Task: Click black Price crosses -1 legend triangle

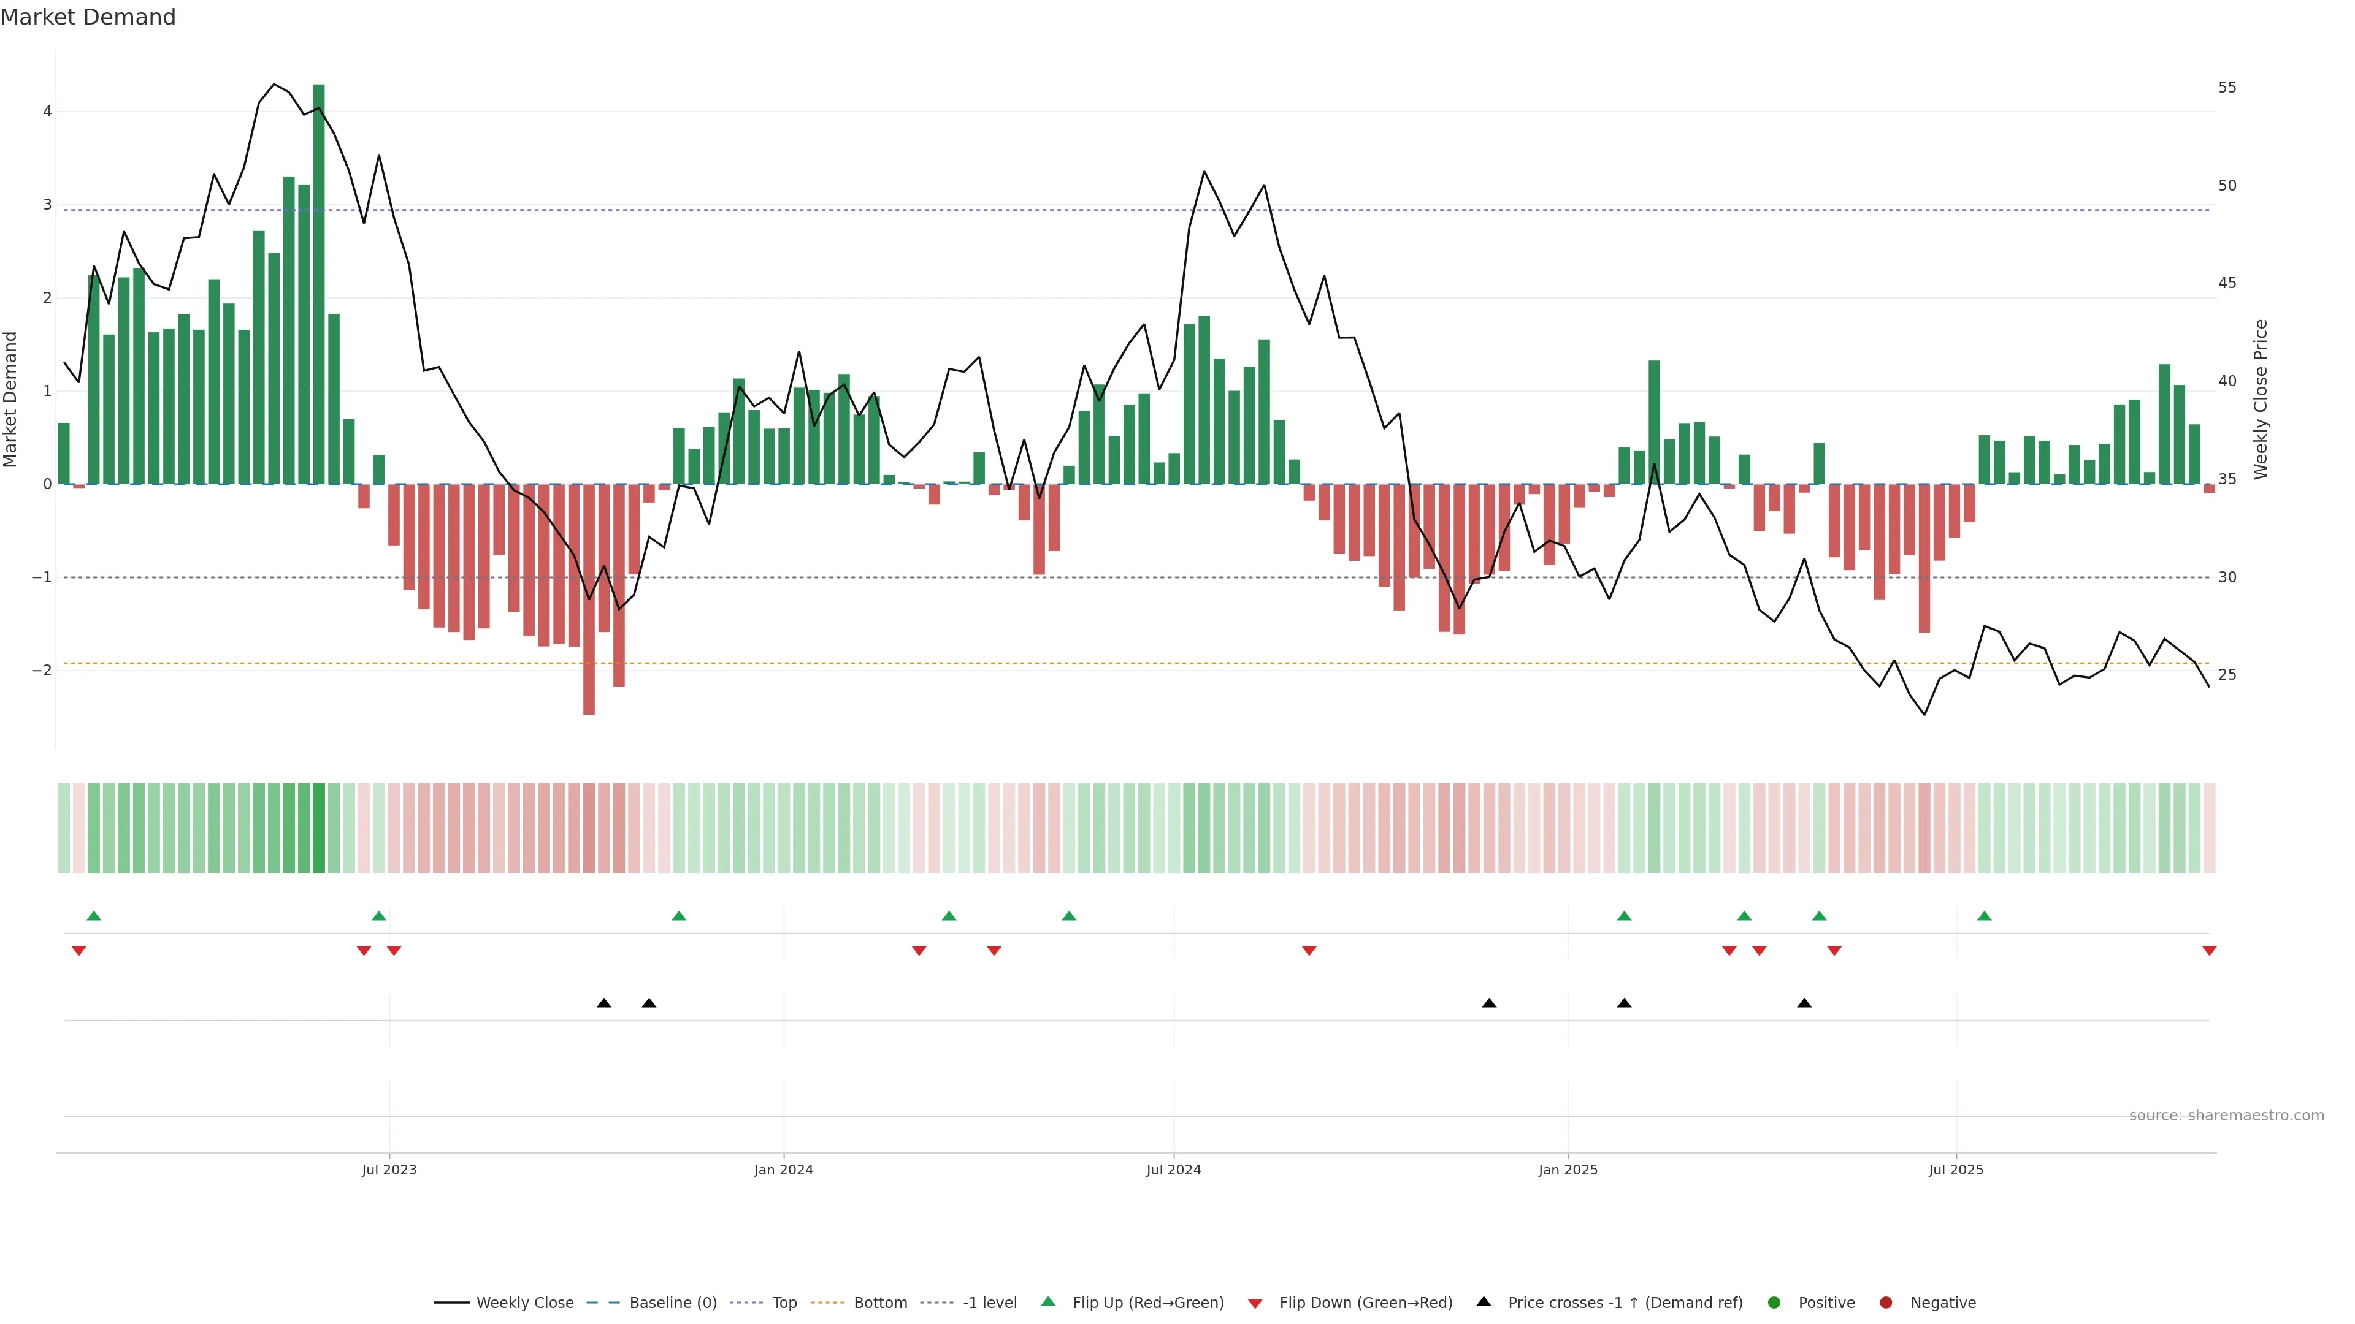Action: click(x=1484, y=1302)
